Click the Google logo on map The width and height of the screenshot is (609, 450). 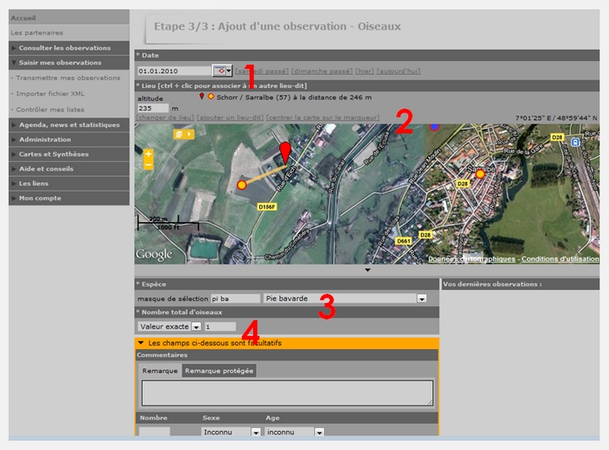pyautogui.click(x=154, y=254)
